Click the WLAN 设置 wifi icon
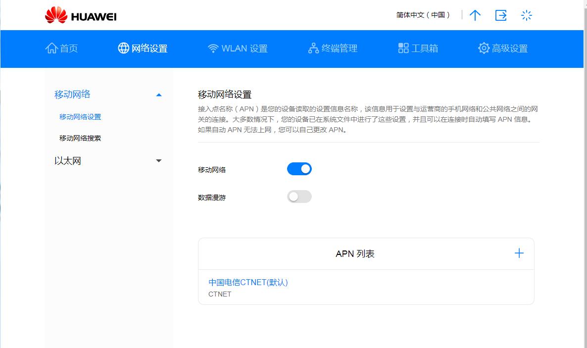The width and height of the screenshot is (587, 348). point(213,48)
